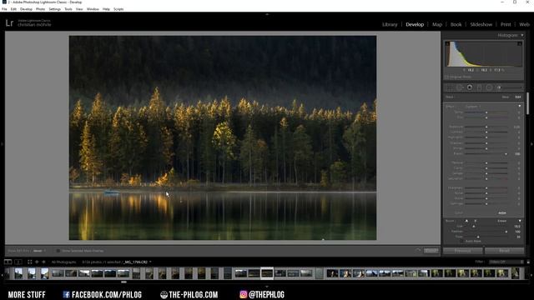Toggle the filmstrip filter switch
The width and height of the screenshot is (534, 300).
(x=528, y=262)
